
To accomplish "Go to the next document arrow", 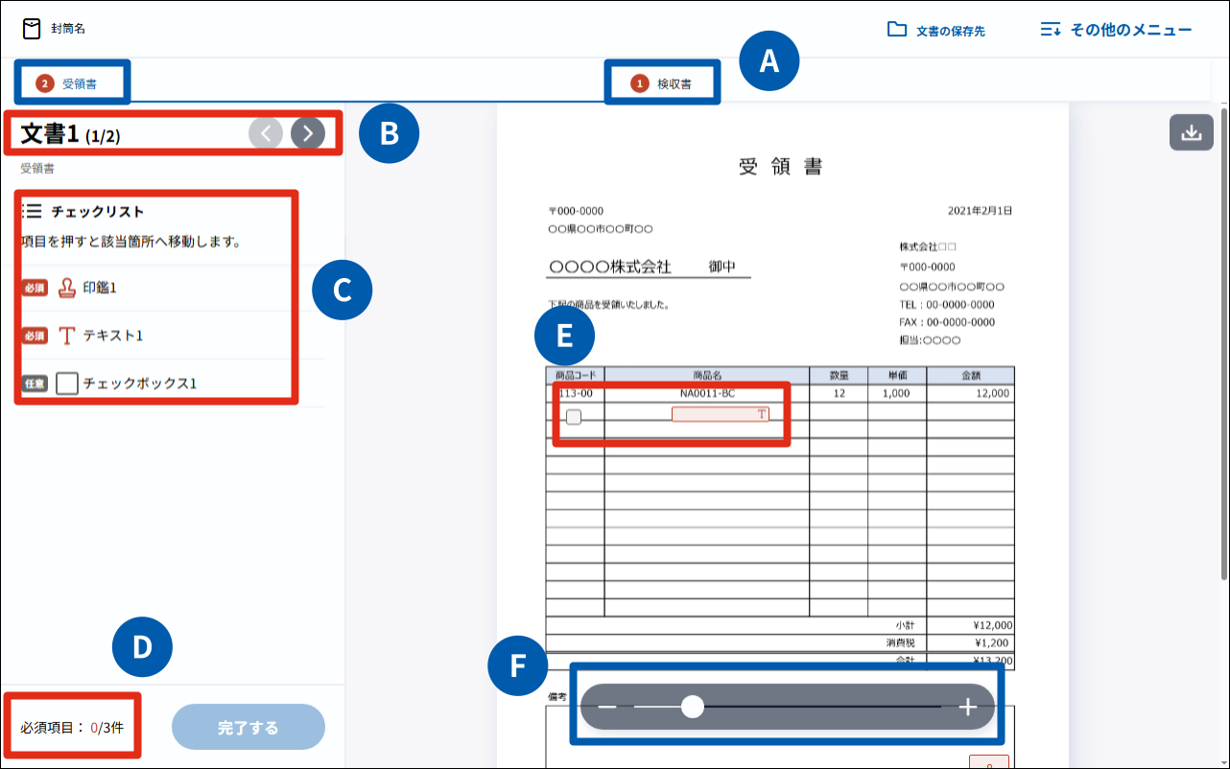I will pyautogui.click(x=308, y=134).
